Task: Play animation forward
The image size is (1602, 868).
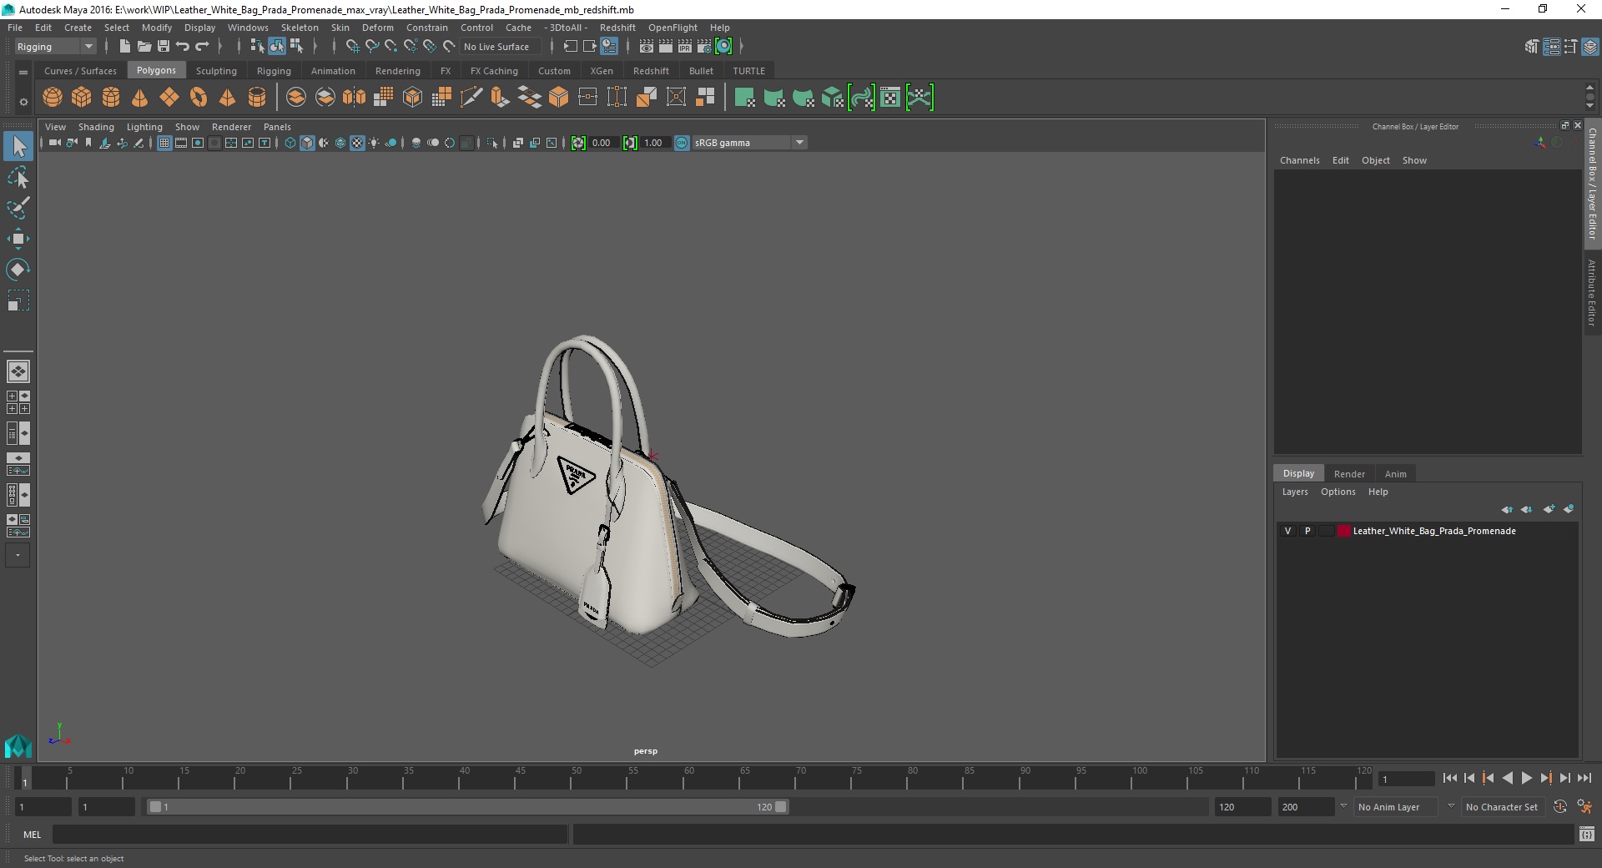Action: click(x=1526, y=778)
